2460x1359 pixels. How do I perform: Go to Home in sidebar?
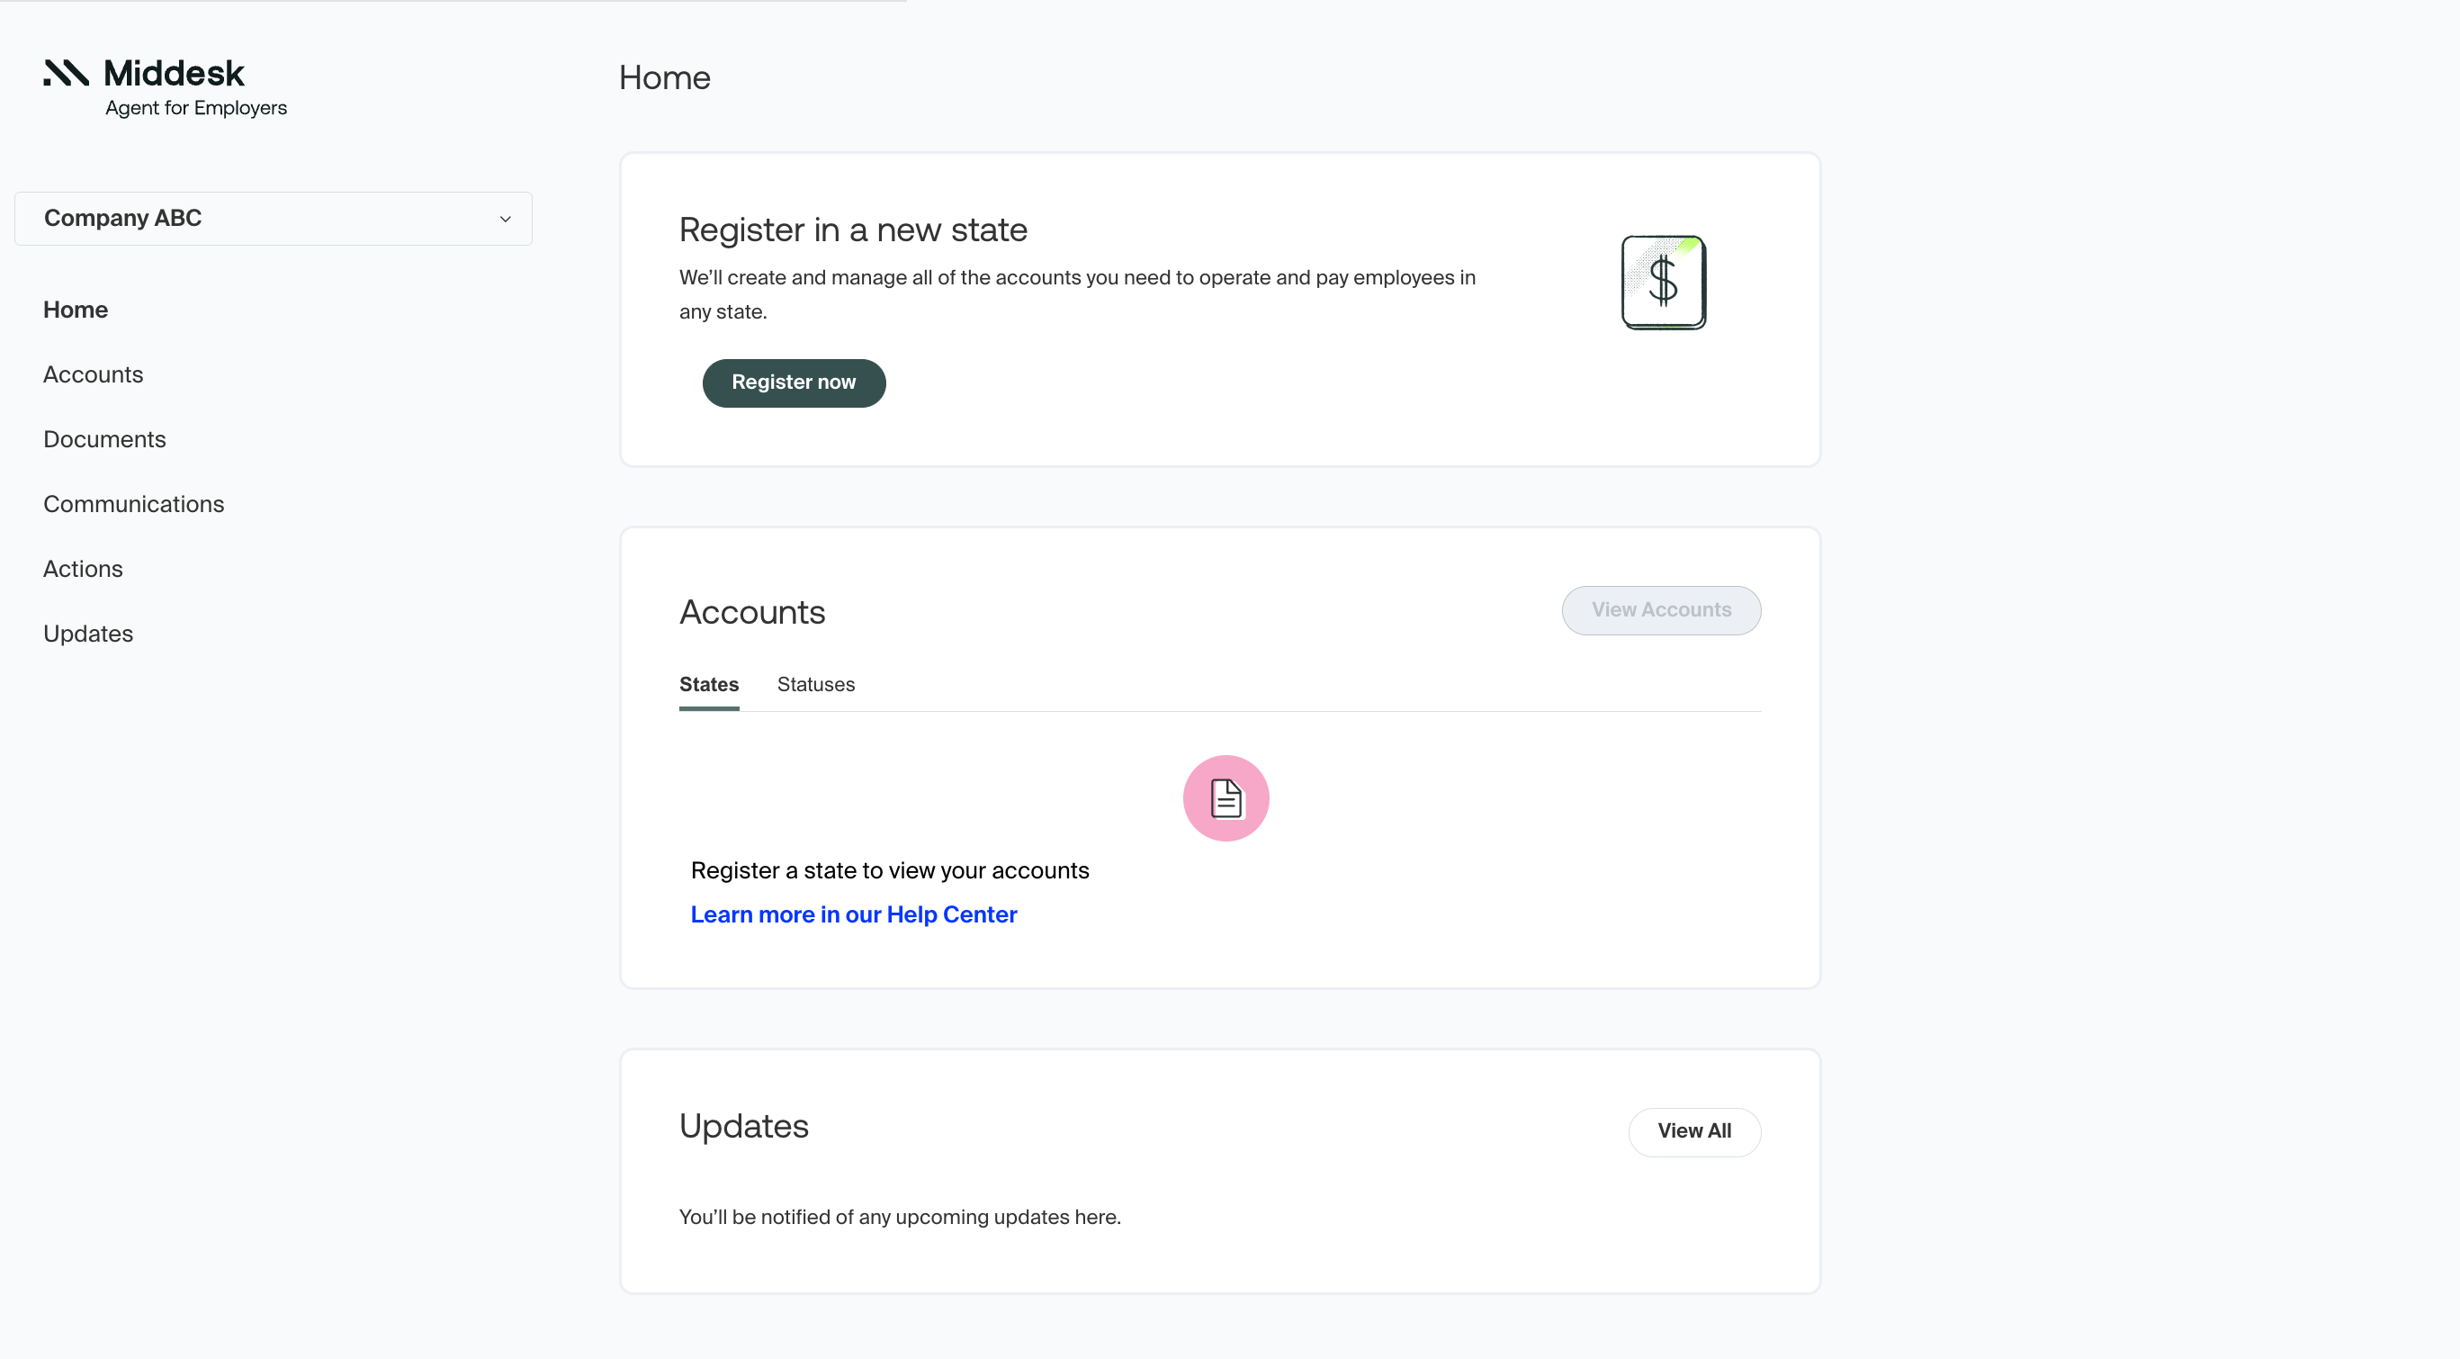(76, 310)
